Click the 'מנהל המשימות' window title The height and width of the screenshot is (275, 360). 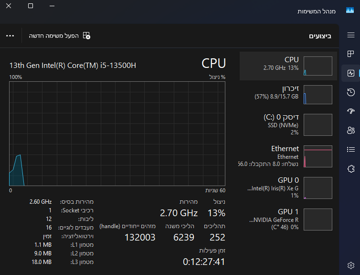coord(317,11)
